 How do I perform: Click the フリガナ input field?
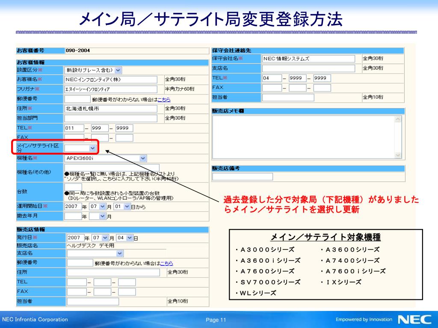[x=111, y=89]
